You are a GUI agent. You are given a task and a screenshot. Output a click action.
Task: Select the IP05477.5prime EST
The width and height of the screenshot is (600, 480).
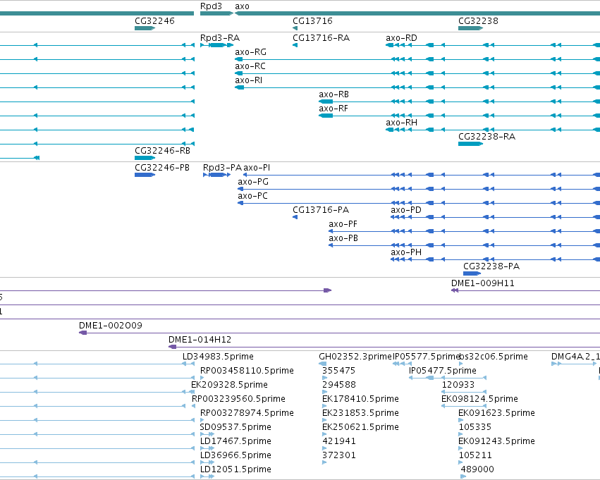click(442, 371)
